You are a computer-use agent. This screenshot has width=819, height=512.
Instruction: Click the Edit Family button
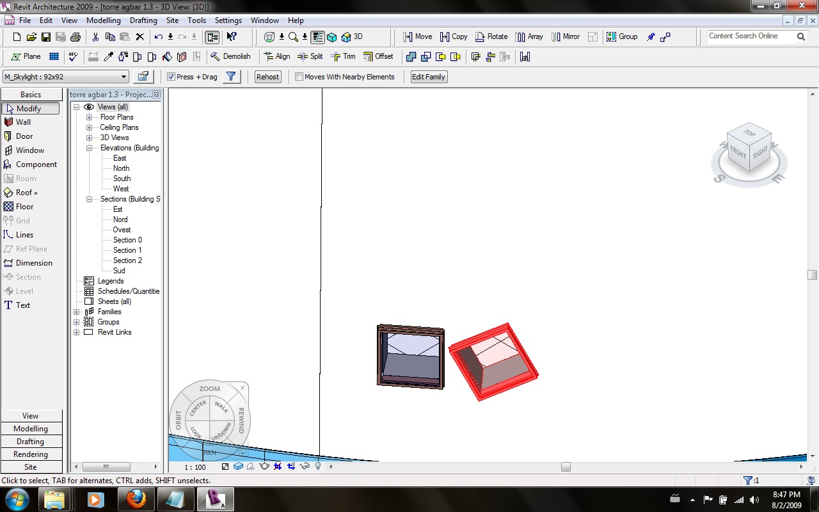428,77
